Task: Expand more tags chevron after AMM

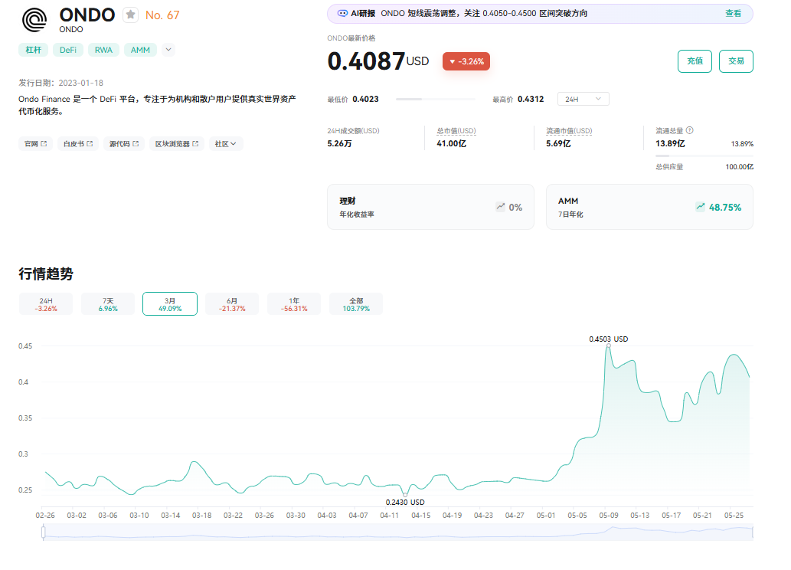Action: coord(168,50)
